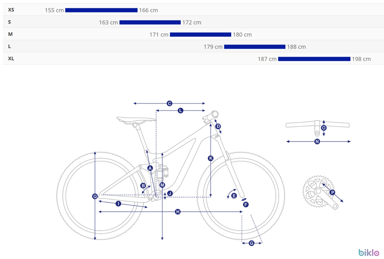Click the C top tube marker
Viewport: 384px width, 259px height.
pyautogui.click(x=169, y=103)
